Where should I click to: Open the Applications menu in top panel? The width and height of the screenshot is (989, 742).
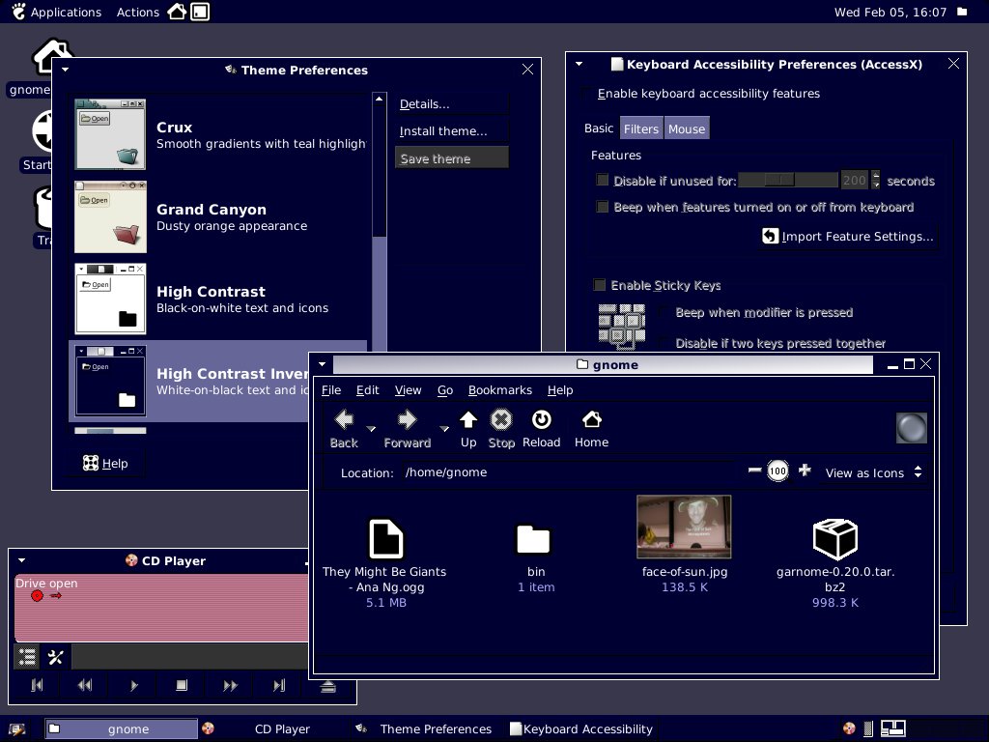point(57,12)
